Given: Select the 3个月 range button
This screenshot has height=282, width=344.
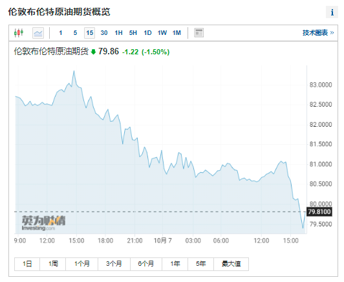Looking at the screenshot, I should click(114, 264).
